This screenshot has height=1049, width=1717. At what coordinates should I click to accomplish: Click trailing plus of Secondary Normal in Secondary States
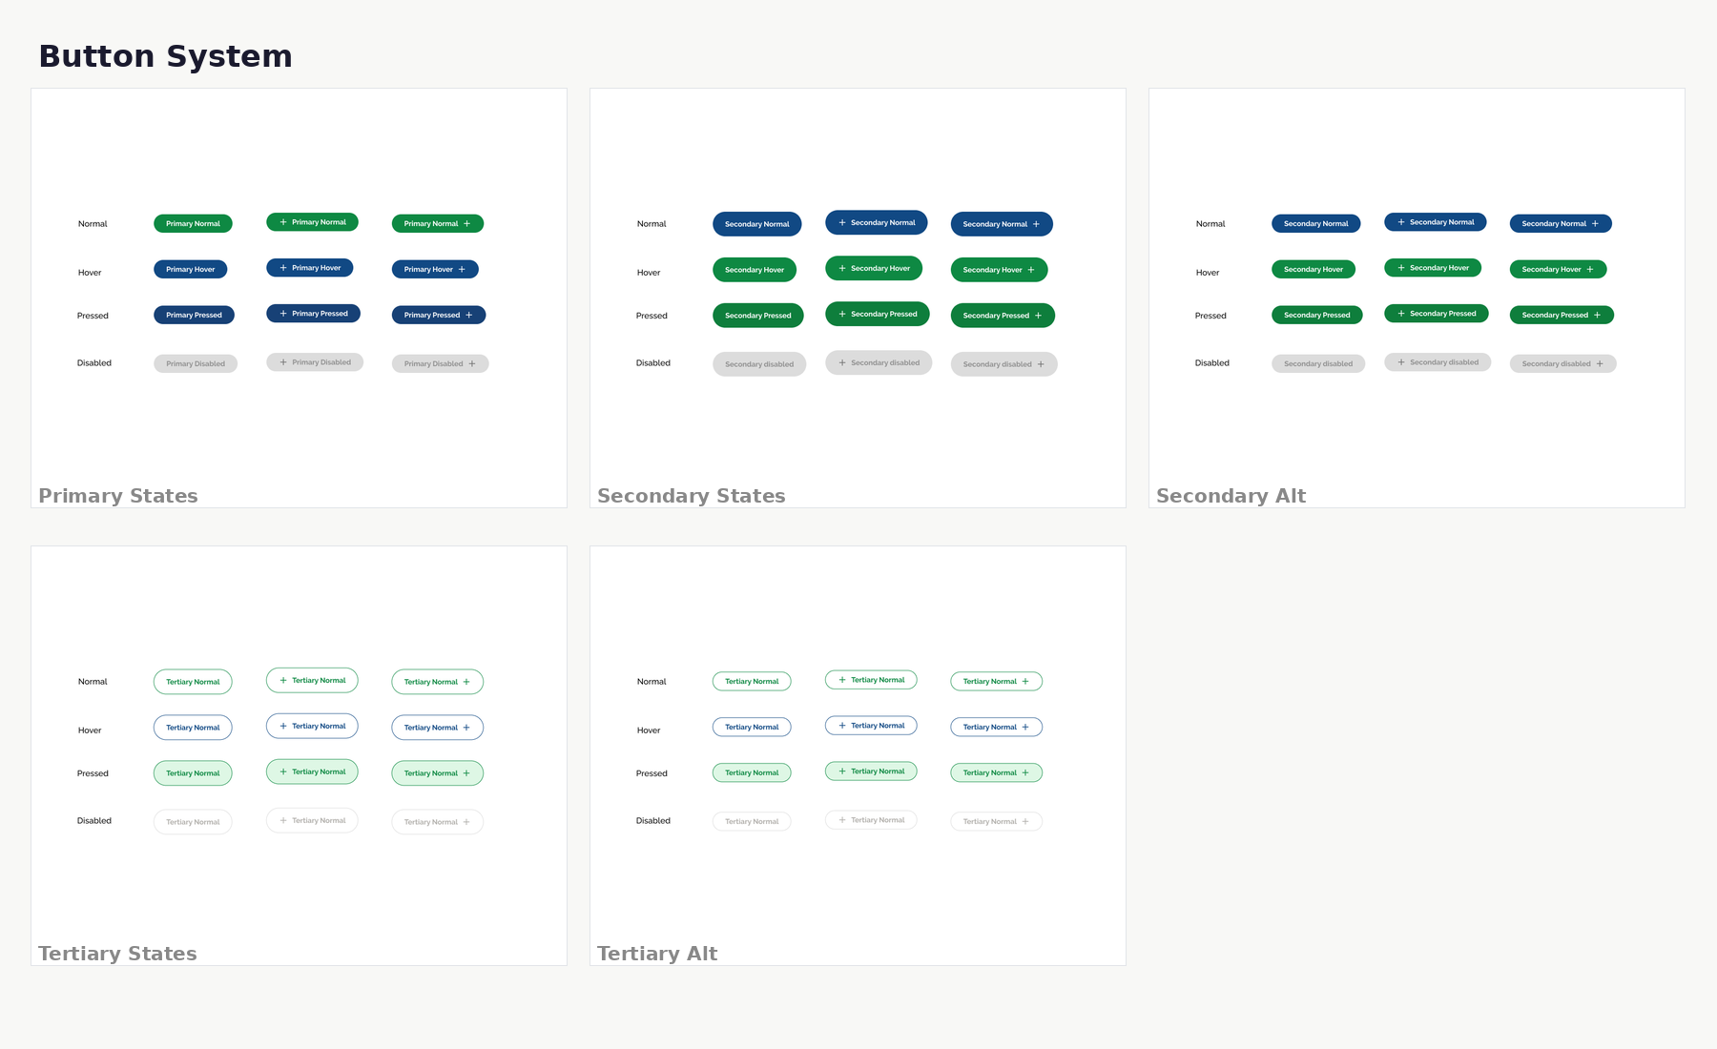[x=1036, y=224]
